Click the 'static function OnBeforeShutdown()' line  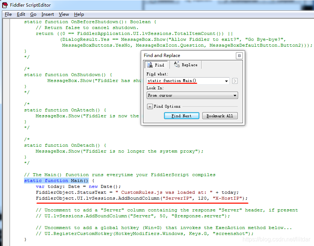coord(90,22)
